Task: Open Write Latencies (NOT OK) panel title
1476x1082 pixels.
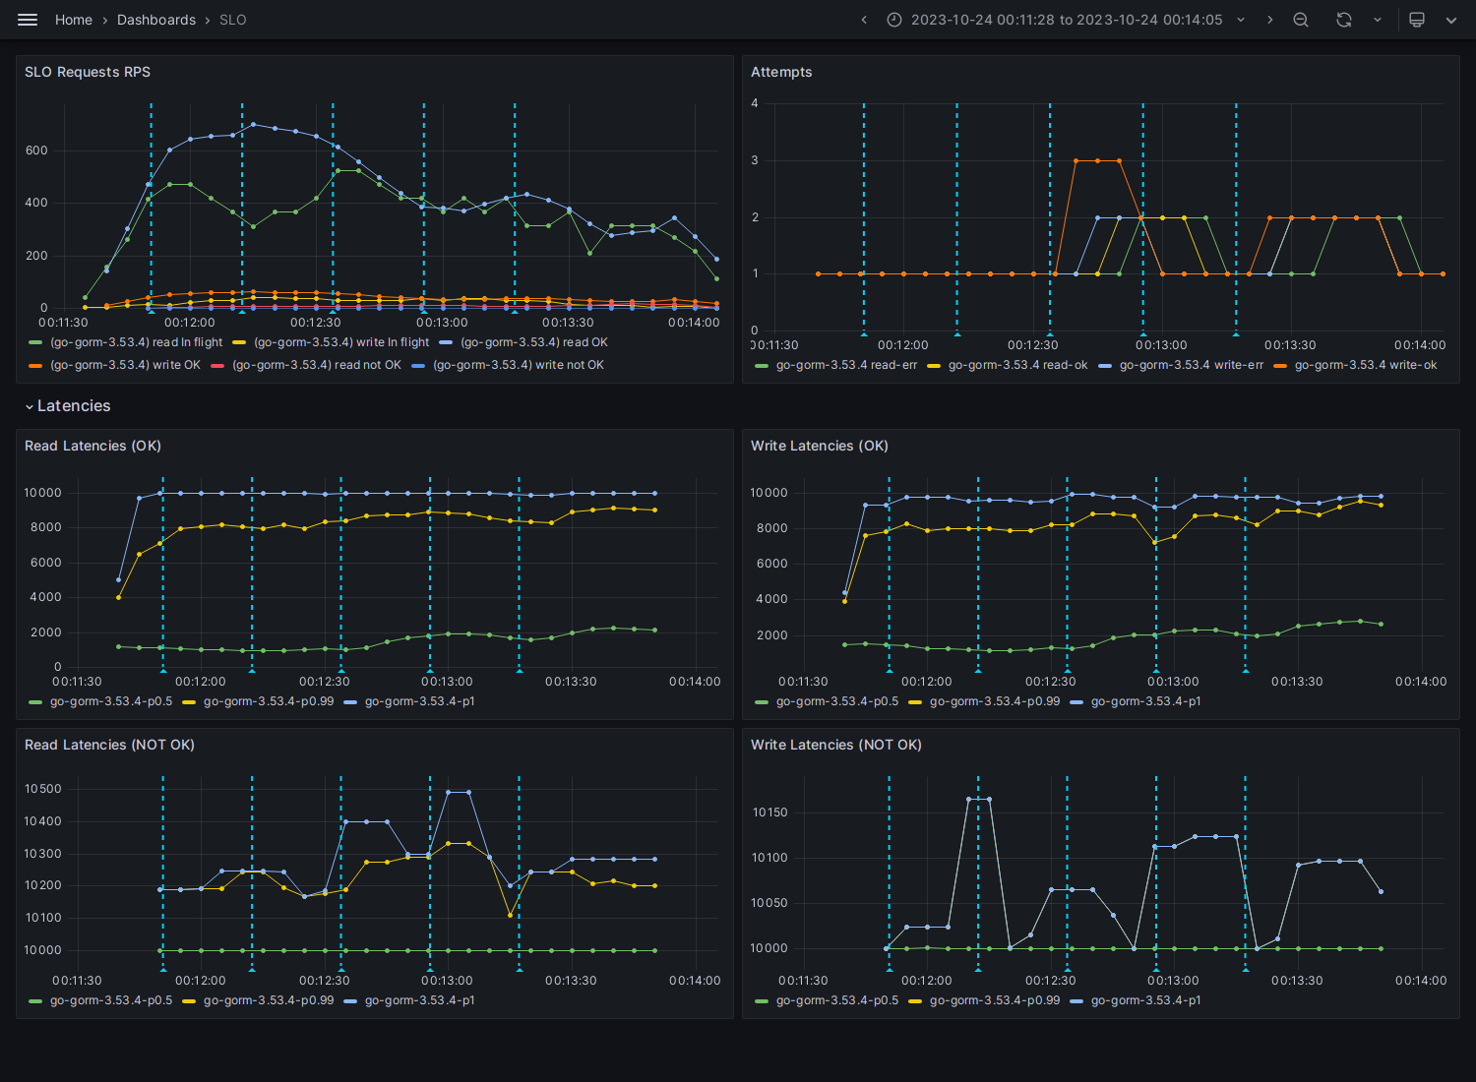Action: pos(836,745)
